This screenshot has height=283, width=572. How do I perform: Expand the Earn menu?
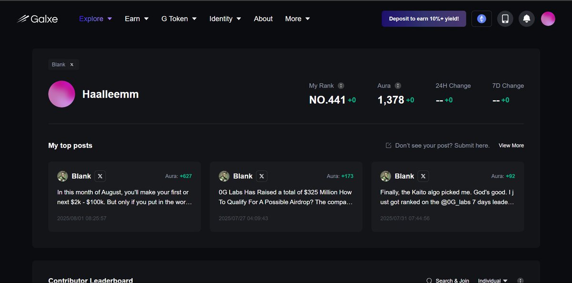tap(137, 19)
